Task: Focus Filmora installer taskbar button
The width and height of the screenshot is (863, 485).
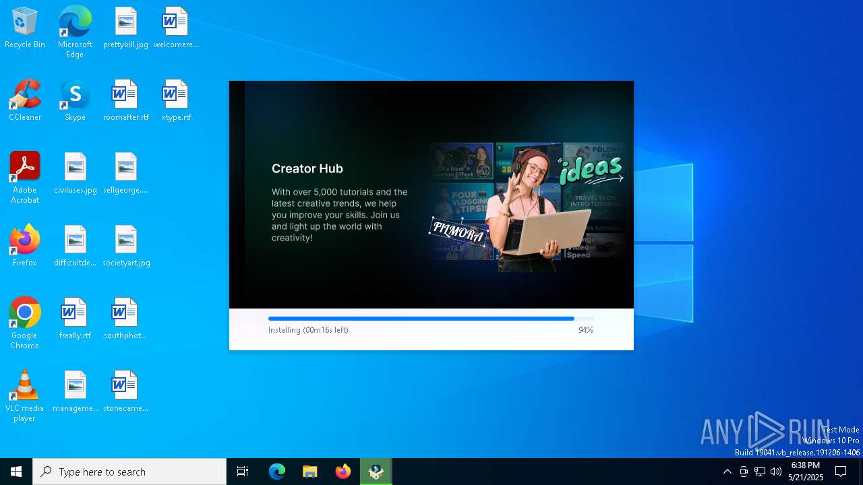Action: point(376,472)
